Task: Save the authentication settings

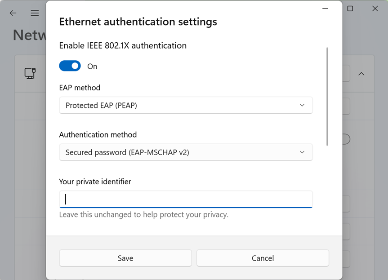Action: [125, 258]
